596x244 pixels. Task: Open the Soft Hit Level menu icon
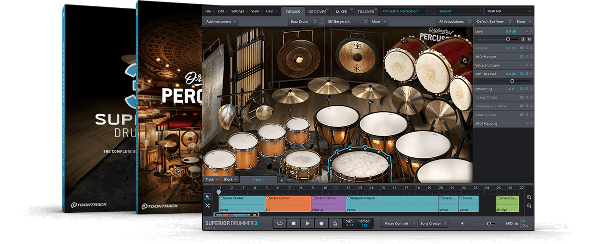coord(526,73)
